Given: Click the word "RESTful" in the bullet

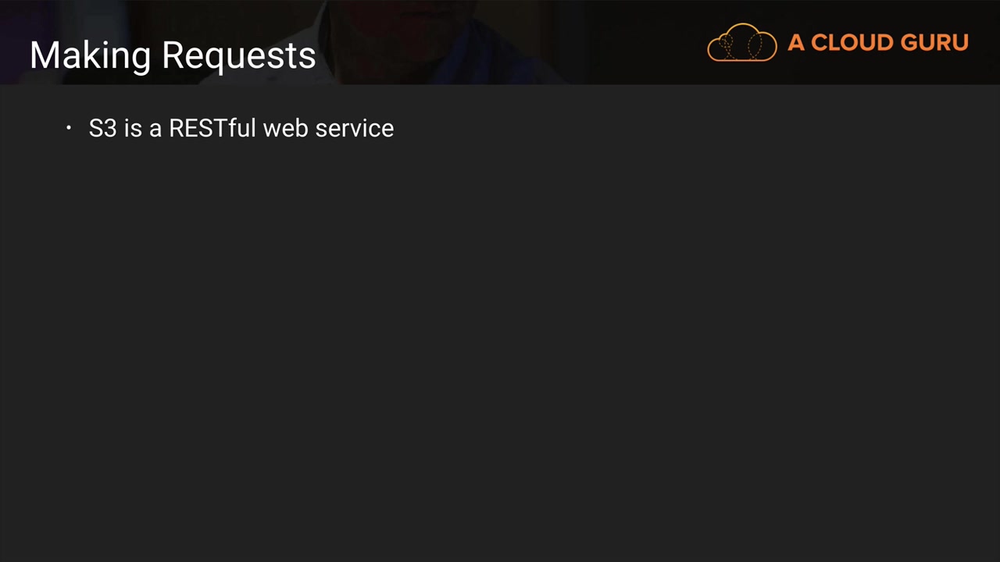Looking at the screenshot, I should [212, 128].
